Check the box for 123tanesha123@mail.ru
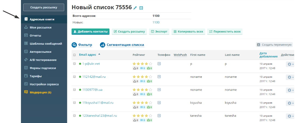 click(x=74, y=115)
